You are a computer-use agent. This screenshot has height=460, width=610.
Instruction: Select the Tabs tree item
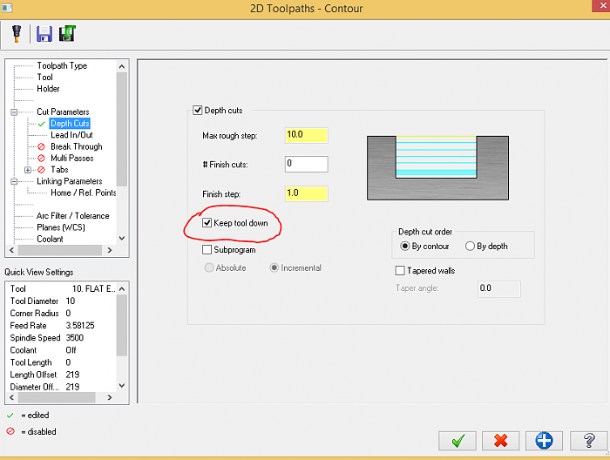tap(59, 170)
